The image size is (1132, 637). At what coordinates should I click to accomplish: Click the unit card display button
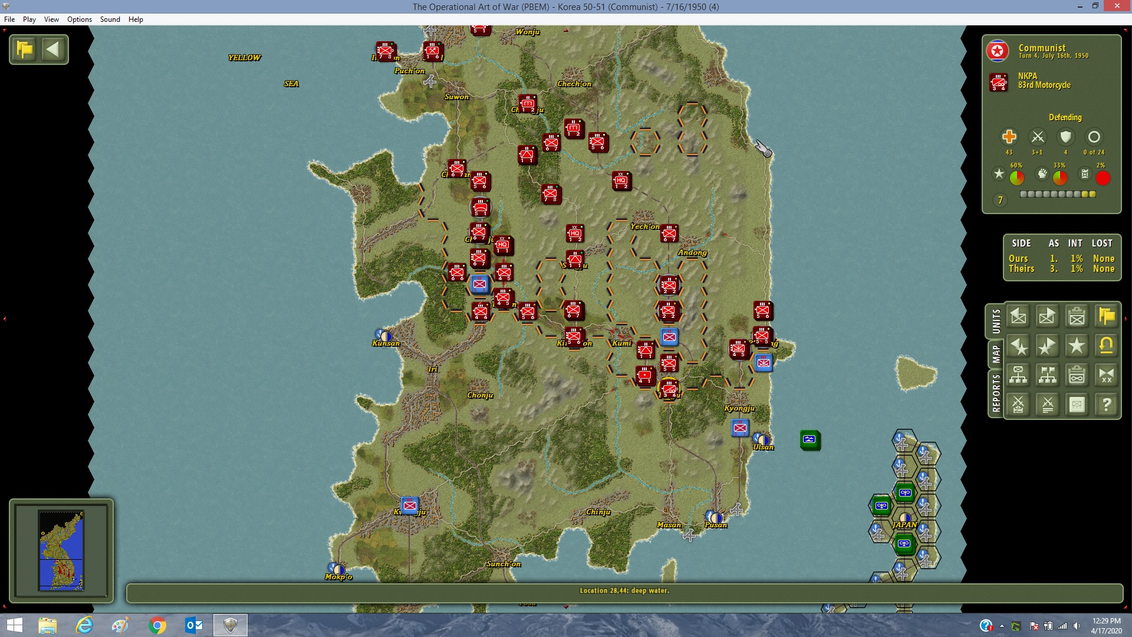[x=1077, y=405]
